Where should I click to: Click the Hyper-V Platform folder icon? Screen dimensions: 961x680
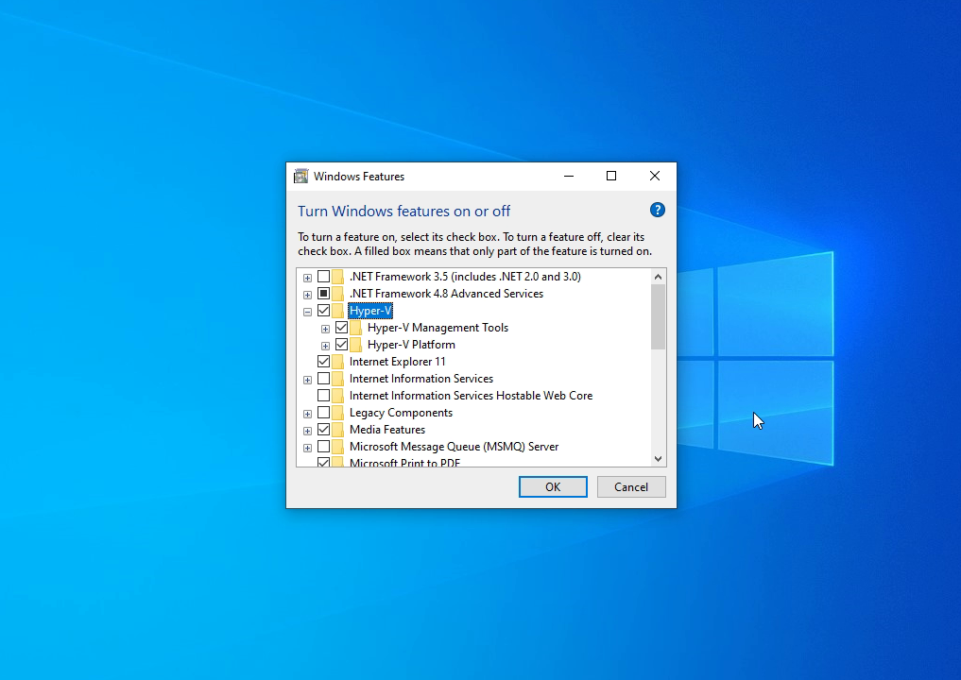(355, 345)
